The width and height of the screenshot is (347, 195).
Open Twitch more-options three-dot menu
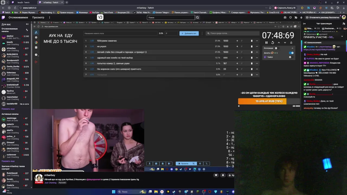49,17
